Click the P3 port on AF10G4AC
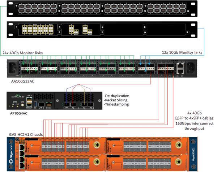 pyautogui.click(x=91, y=105)
